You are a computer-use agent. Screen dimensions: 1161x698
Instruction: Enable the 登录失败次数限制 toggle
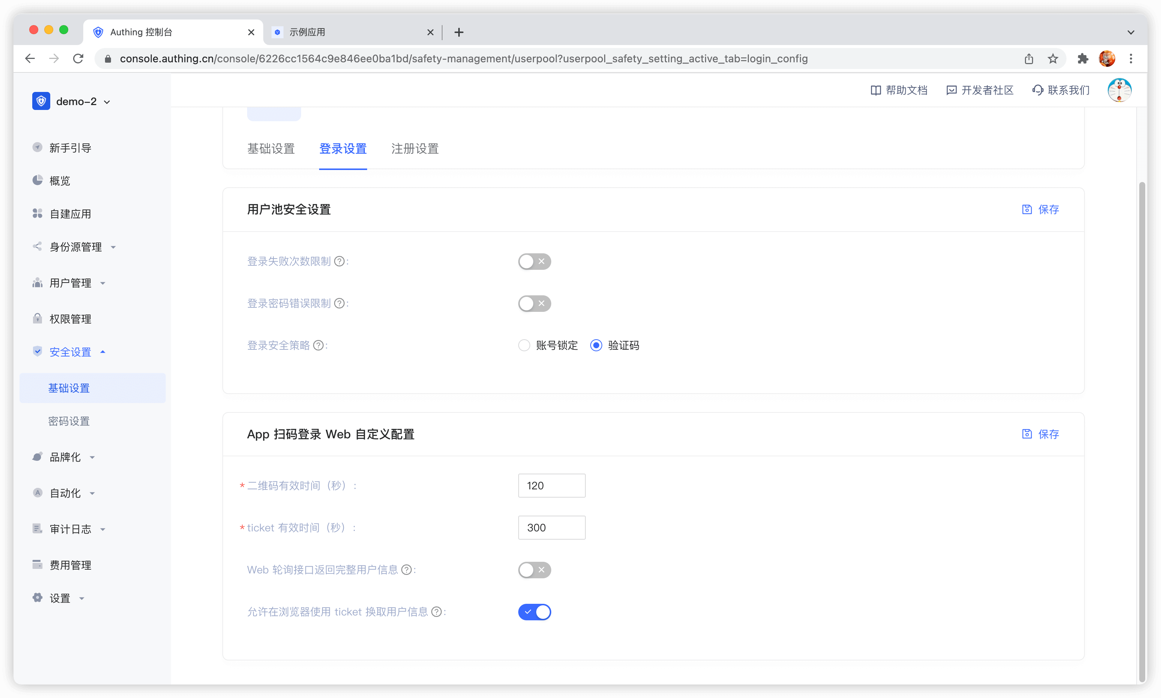(534, 262)
